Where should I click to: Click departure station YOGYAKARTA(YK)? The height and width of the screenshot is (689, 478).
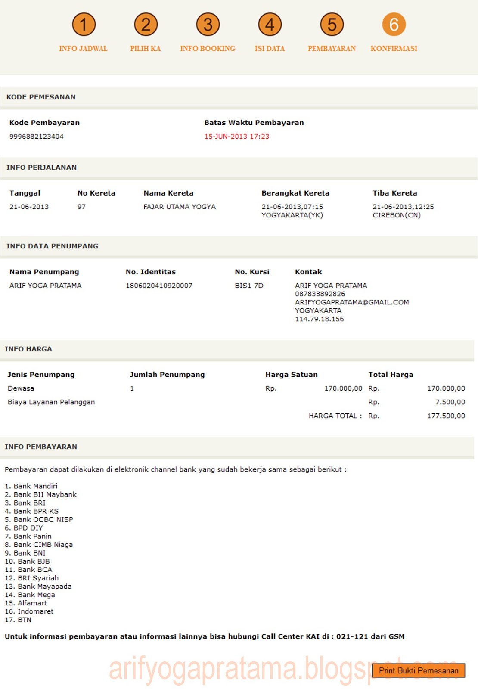coord(292,215)
